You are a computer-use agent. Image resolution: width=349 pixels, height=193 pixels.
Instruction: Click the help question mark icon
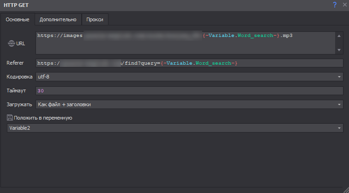coord(335,5)
